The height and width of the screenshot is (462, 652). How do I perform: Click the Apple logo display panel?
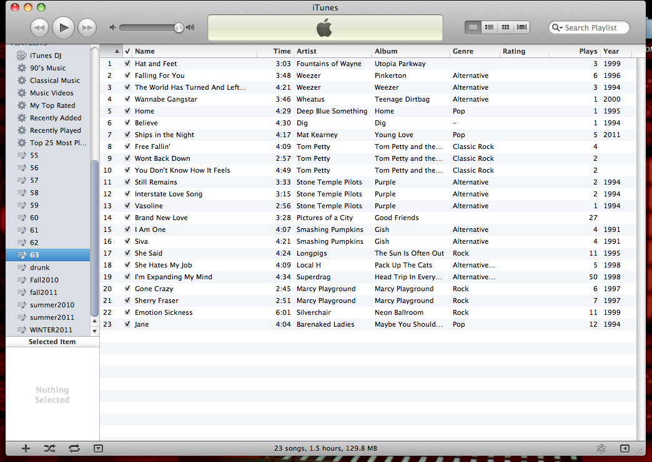pos(325,28)
